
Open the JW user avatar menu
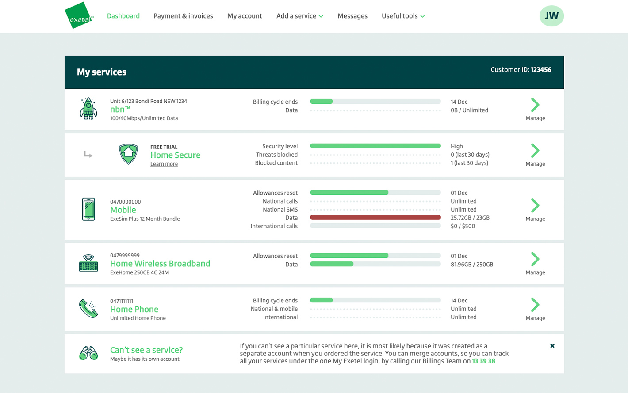pos(551,16)
